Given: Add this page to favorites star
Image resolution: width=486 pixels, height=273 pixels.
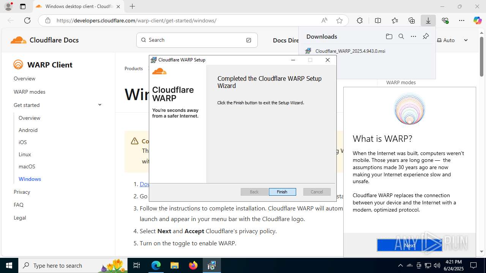Looking at the screenshot, I should point(339,20).
